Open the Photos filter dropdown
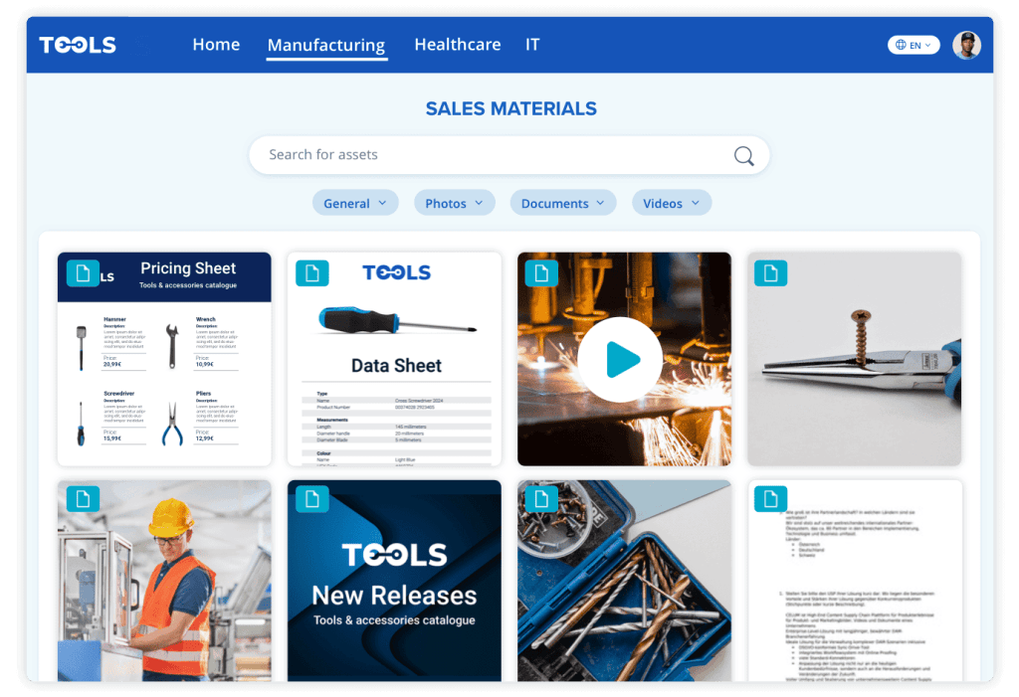1019x697 pixels. (454, 202)
